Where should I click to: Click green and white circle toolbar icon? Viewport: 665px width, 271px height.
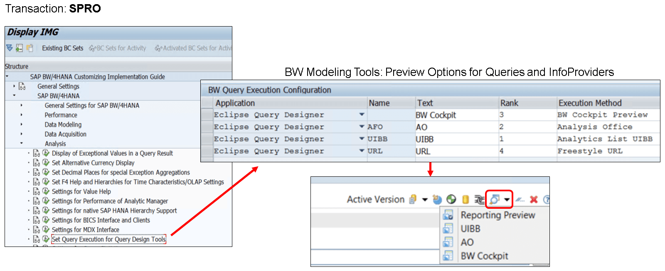pyautogui.click(x=451, y=200)
